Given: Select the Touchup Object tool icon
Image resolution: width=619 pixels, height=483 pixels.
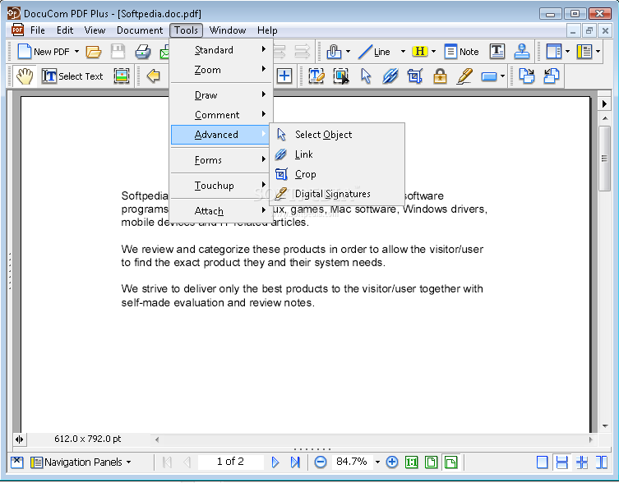Looking at the screenshot, I should (x=341, y=76).
